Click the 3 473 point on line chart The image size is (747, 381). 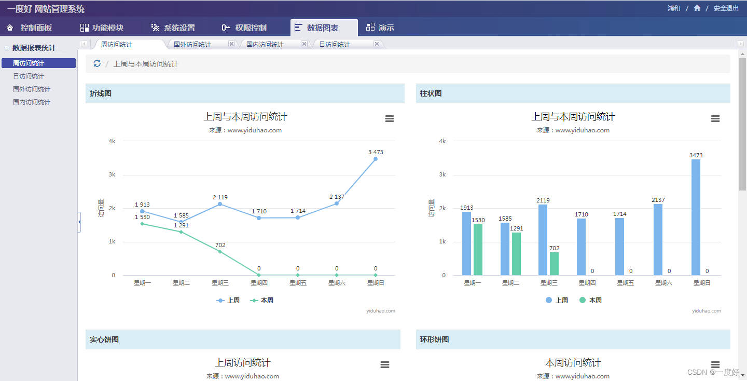(x=376, y=159)
